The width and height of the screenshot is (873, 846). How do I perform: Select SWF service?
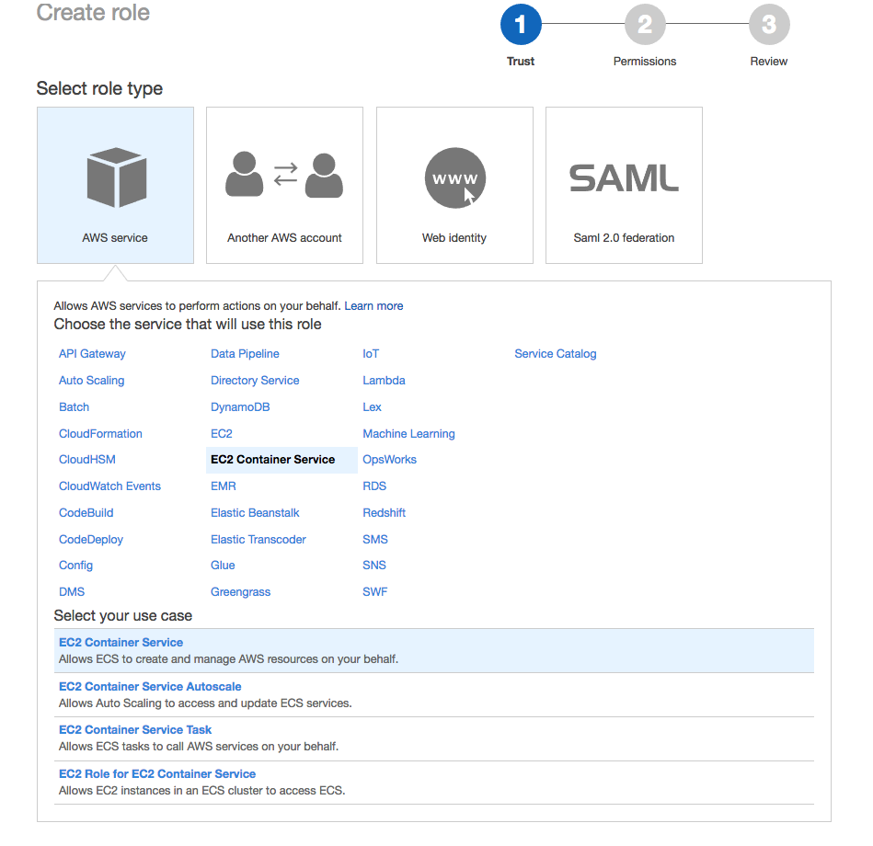tap(375, 592)
